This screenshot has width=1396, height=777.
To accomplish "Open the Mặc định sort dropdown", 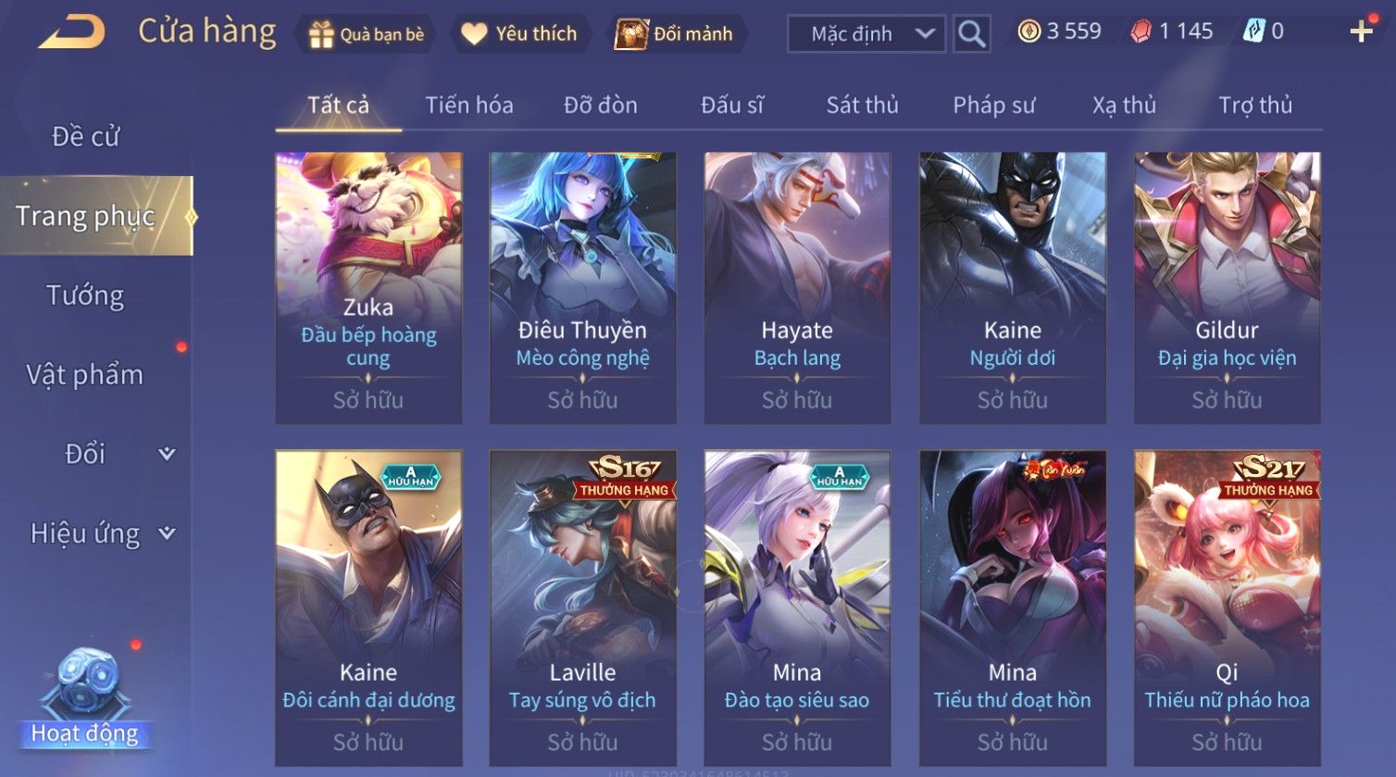I will click(x=866, y=34).
